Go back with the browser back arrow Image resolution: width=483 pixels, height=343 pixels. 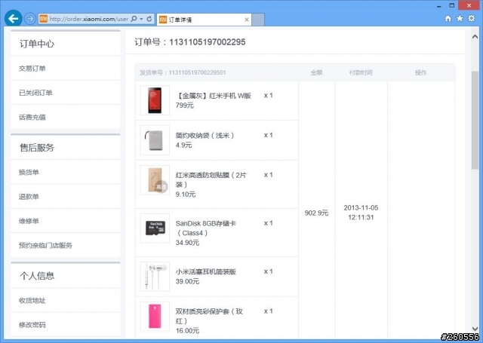pyautogui.click(x=14, y=19)
